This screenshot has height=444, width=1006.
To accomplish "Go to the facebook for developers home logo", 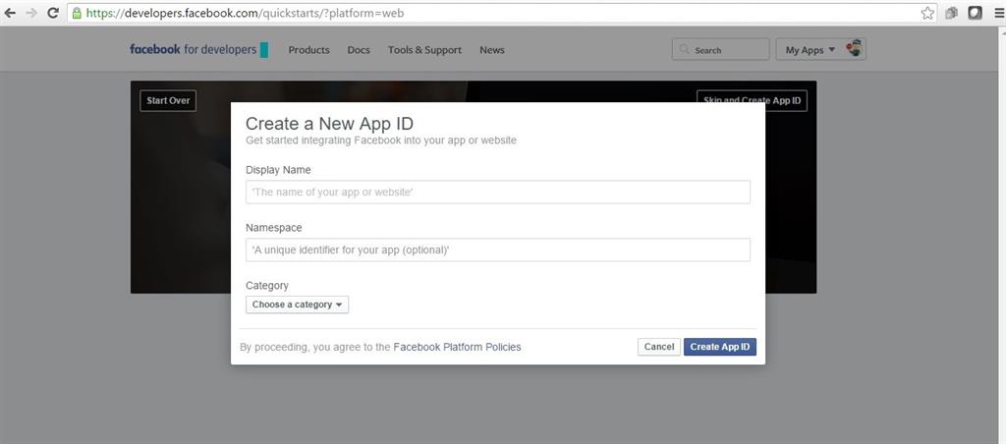I will click(198, 49).
